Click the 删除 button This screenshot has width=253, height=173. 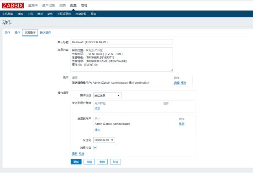pyautogui.click(x=102, y=162)
